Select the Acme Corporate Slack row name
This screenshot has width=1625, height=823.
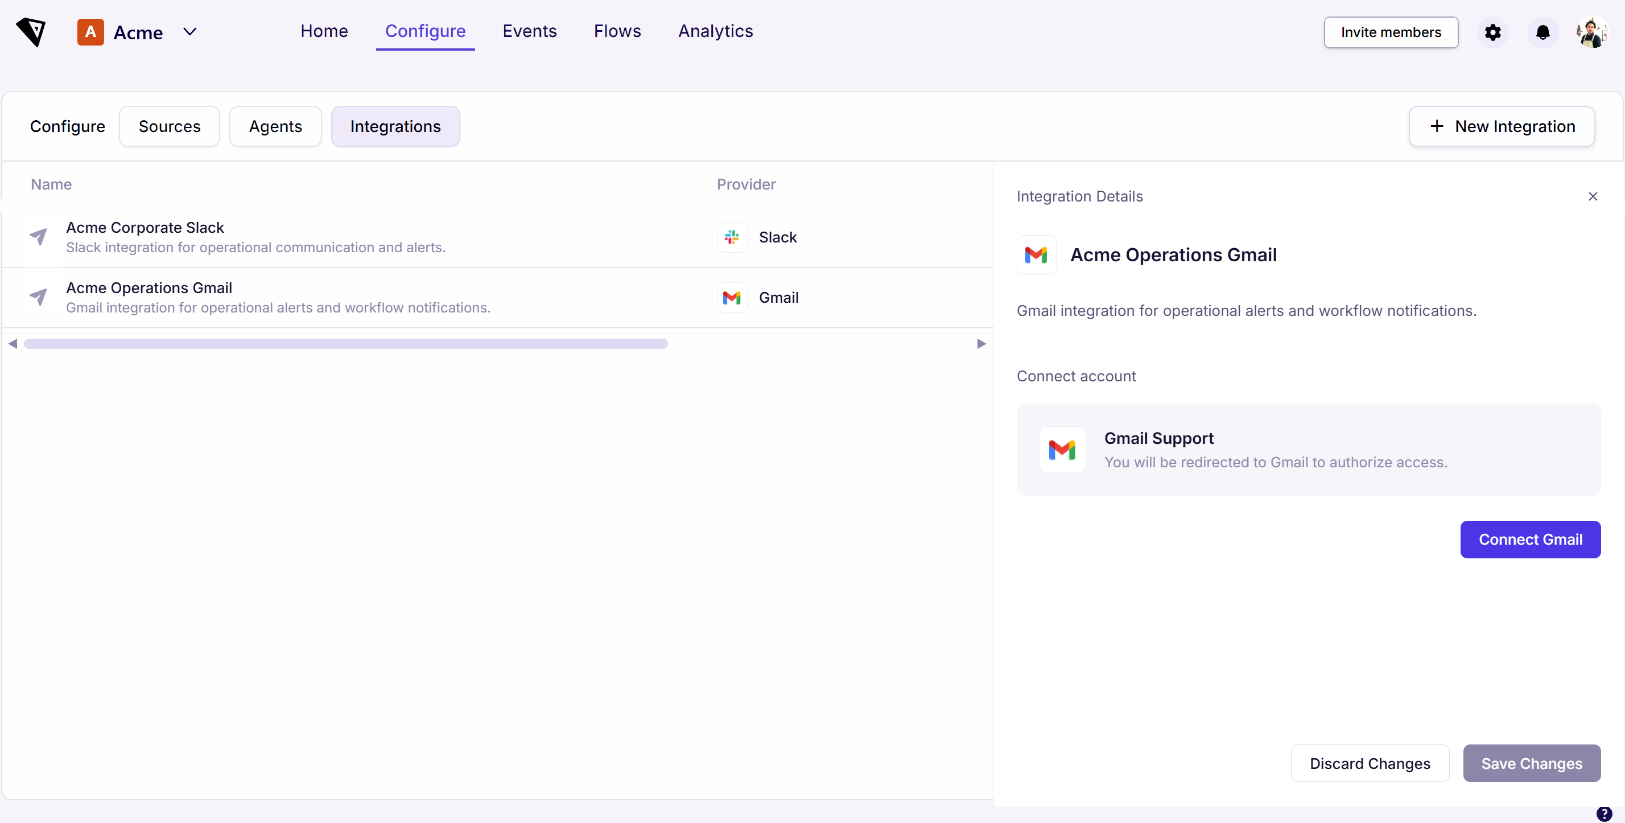coord(145,227)
